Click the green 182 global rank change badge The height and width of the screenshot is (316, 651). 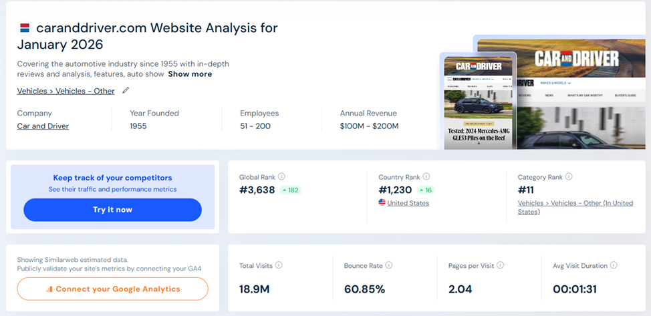[x=290, y=190]
